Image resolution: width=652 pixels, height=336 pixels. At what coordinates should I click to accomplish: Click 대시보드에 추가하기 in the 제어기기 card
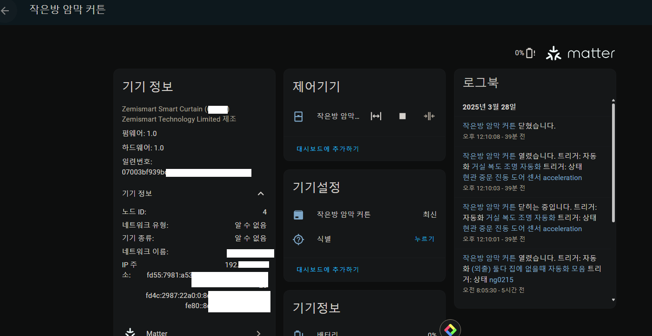click(328, 149)
